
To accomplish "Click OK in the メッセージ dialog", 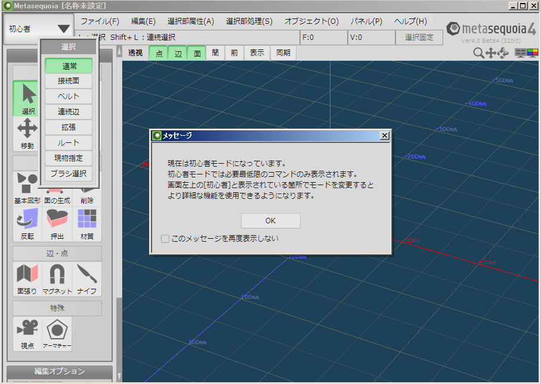I will [x=271, y=221].
